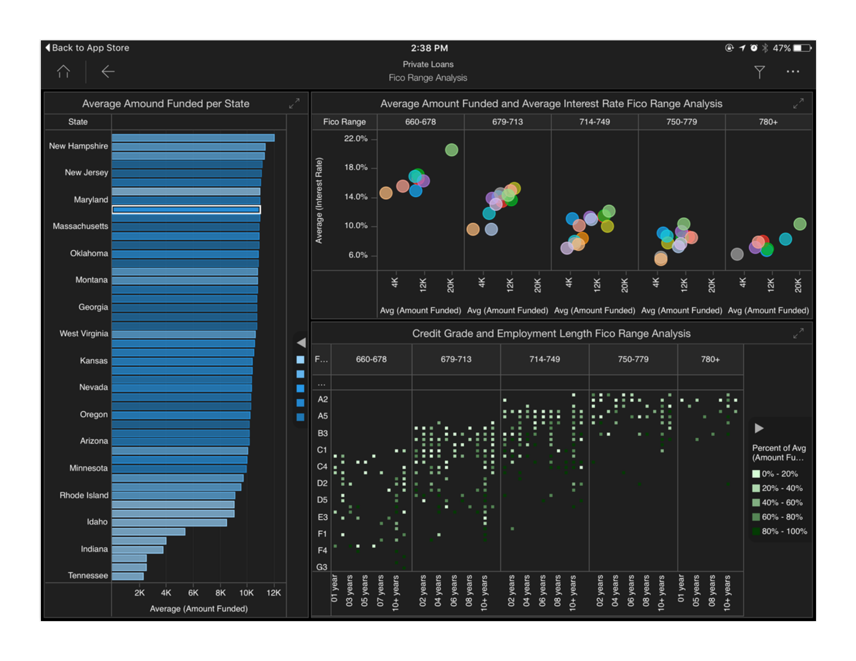Click the Private Loans title
The width and height of the screenshot is (856, 661).
pyautogui.click(x=428, y=64)
